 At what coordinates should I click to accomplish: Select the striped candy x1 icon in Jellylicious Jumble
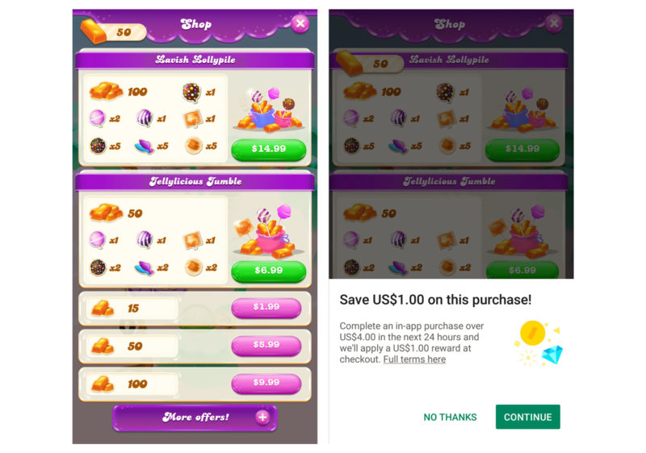[145, 240]
